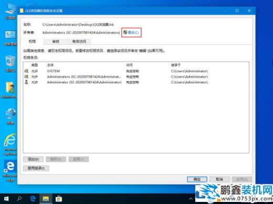Maximize the security settings window
This screenshot has height=204, width=273.
(237, 10)
